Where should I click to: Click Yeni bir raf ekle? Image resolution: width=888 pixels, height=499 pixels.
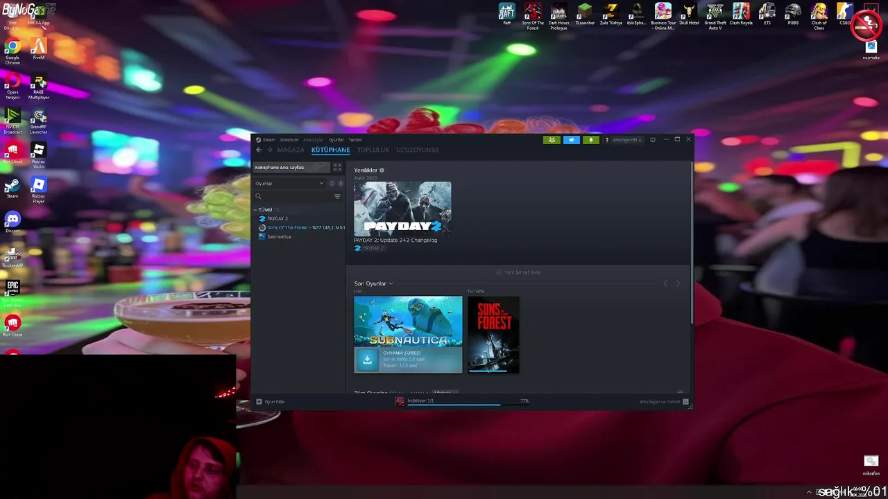point(518,272)
